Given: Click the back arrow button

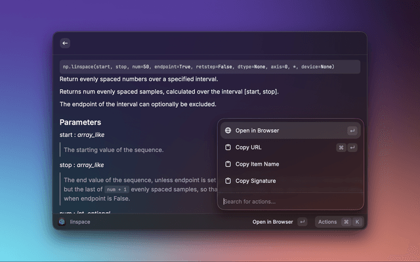Looking at the screenshot, I should click(x=65, y=43).
